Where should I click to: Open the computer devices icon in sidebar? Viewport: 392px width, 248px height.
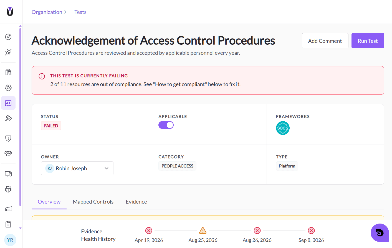coord(8,174)
